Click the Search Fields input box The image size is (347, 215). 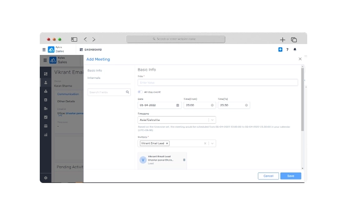106,92
